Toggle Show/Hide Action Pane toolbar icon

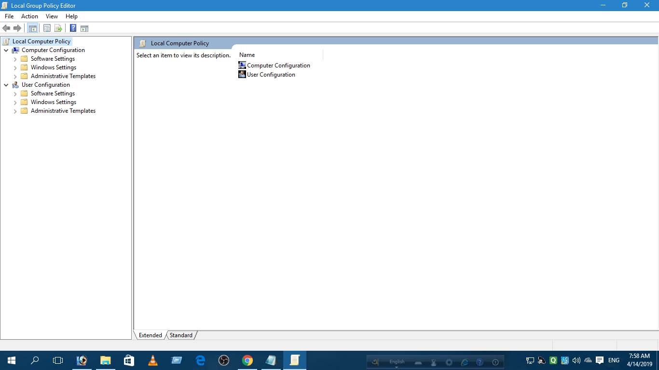pos(84,28)
